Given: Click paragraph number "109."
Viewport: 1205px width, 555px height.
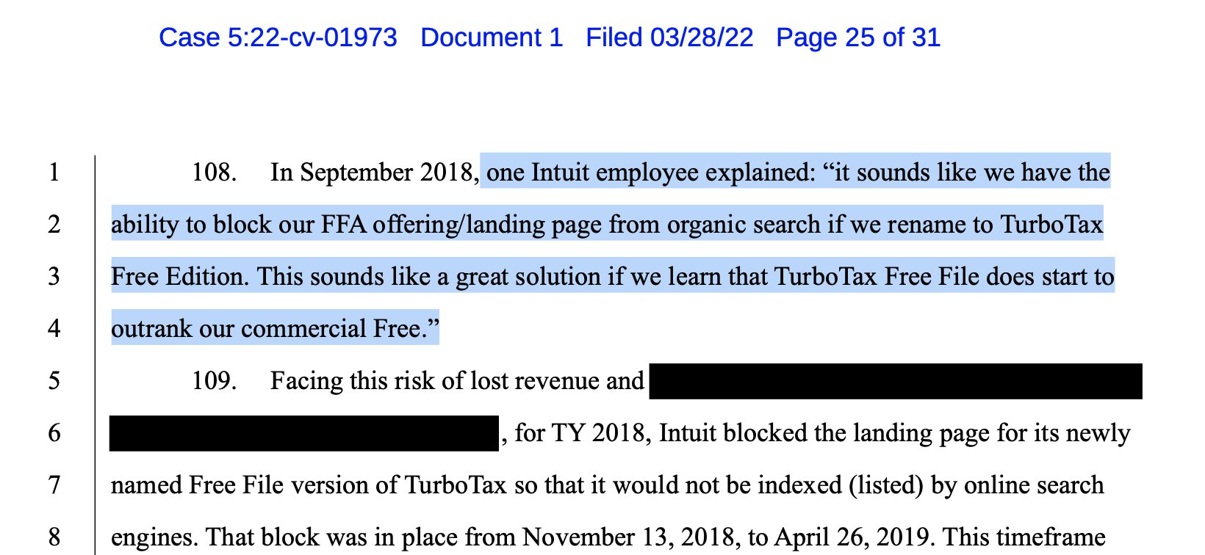Looking at the screenshot, I should coord(214,381).
